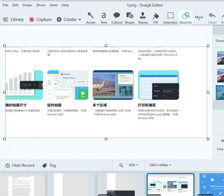
Task: Click the green Start play icon in canvas
Action: pos(83,94)
